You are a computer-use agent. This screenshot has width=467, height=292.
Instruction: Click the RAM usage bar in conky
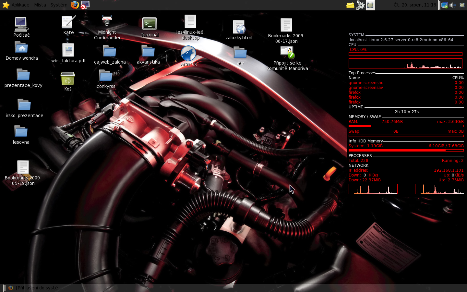pyautogui.click(x=406, y=126)
